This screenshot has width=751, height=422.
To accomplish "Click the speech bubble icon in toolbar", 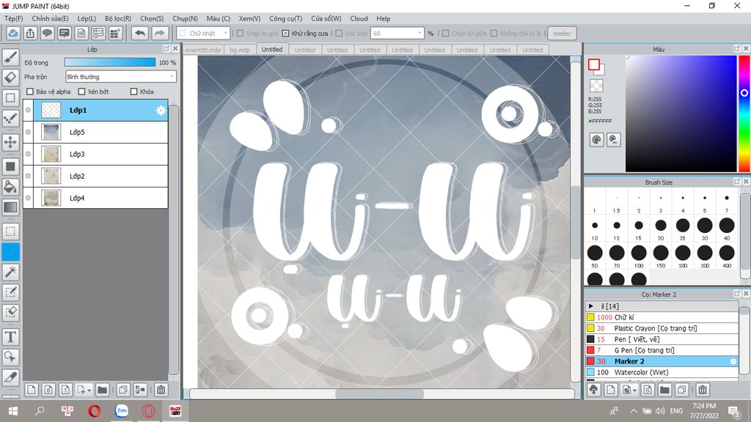I will (x=47, y=33).
